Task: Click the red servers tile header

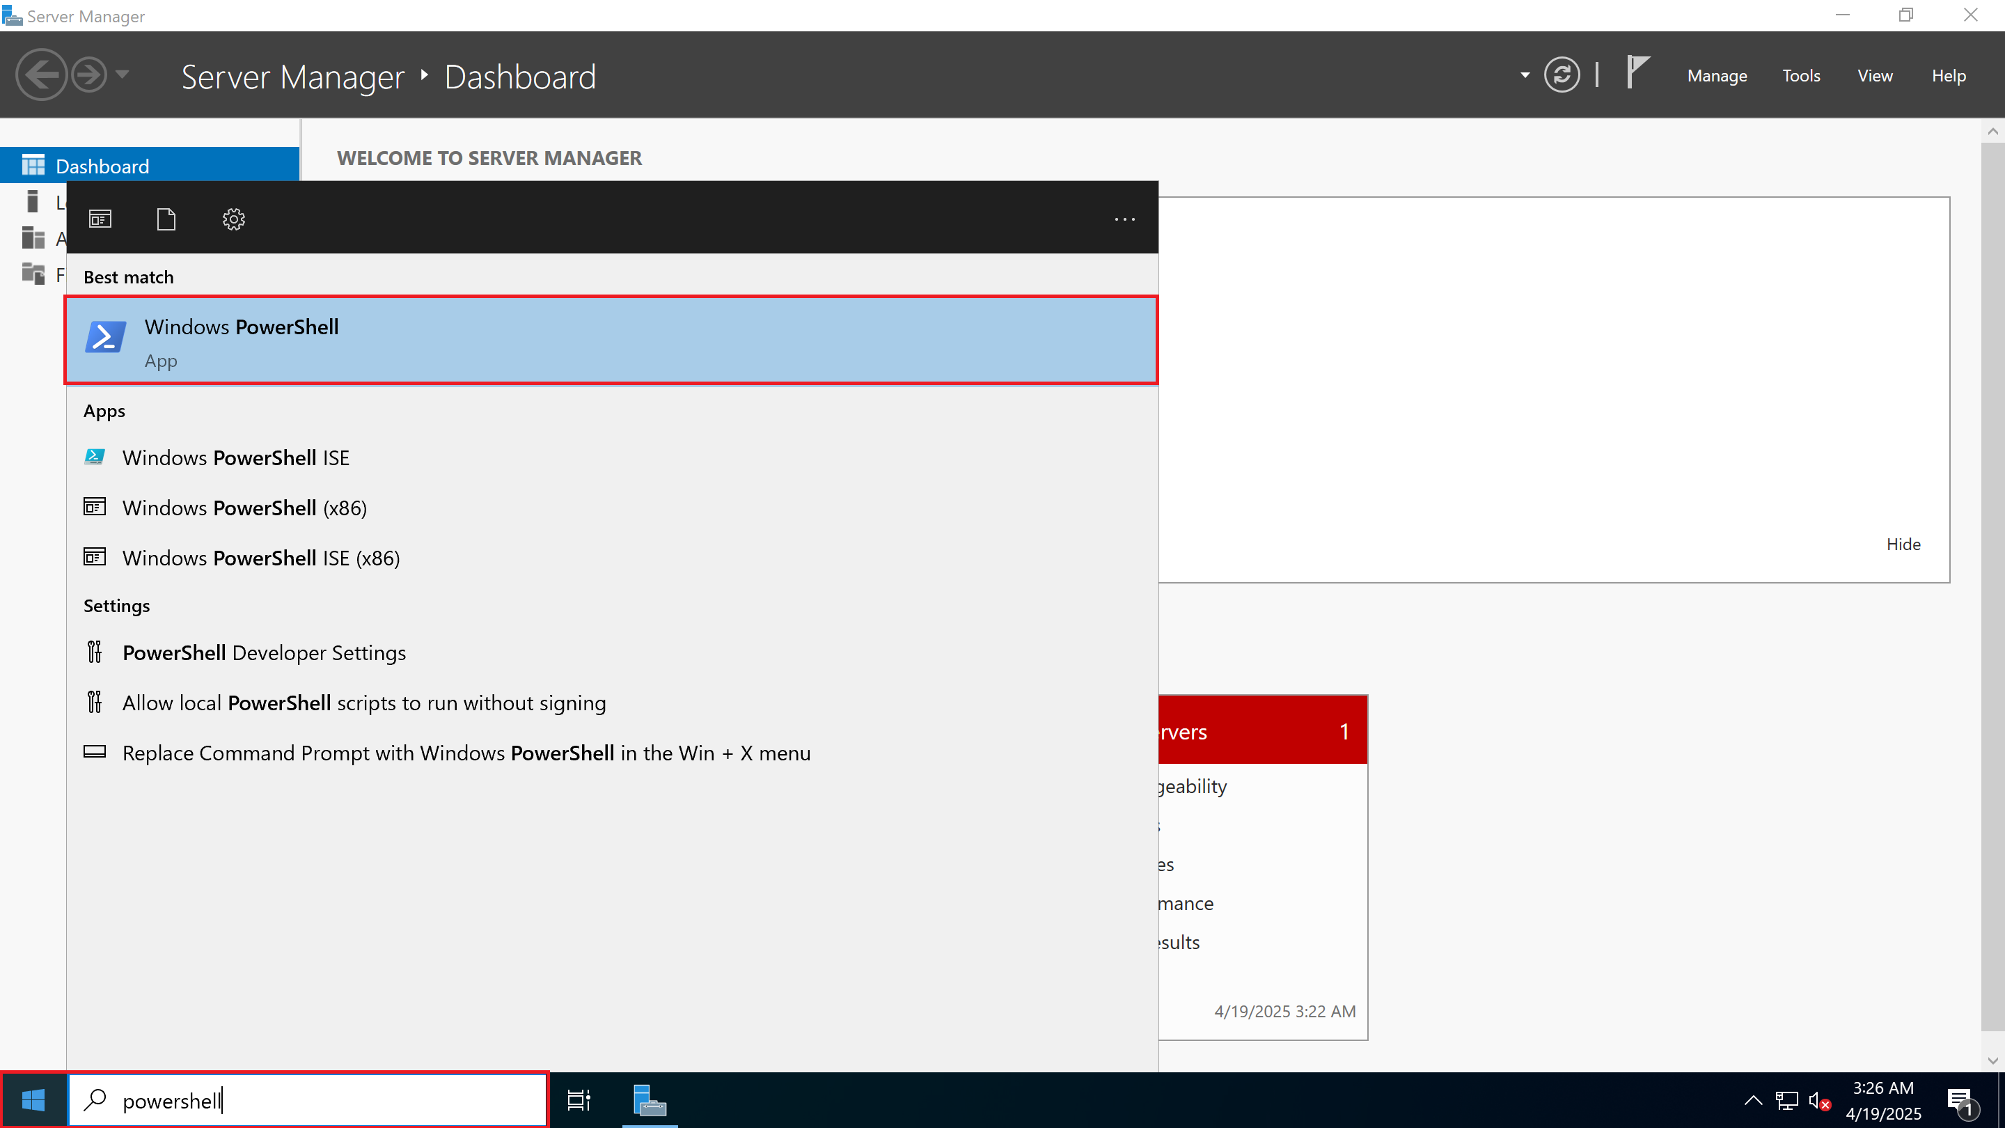Action: (x=1262, y=730)
